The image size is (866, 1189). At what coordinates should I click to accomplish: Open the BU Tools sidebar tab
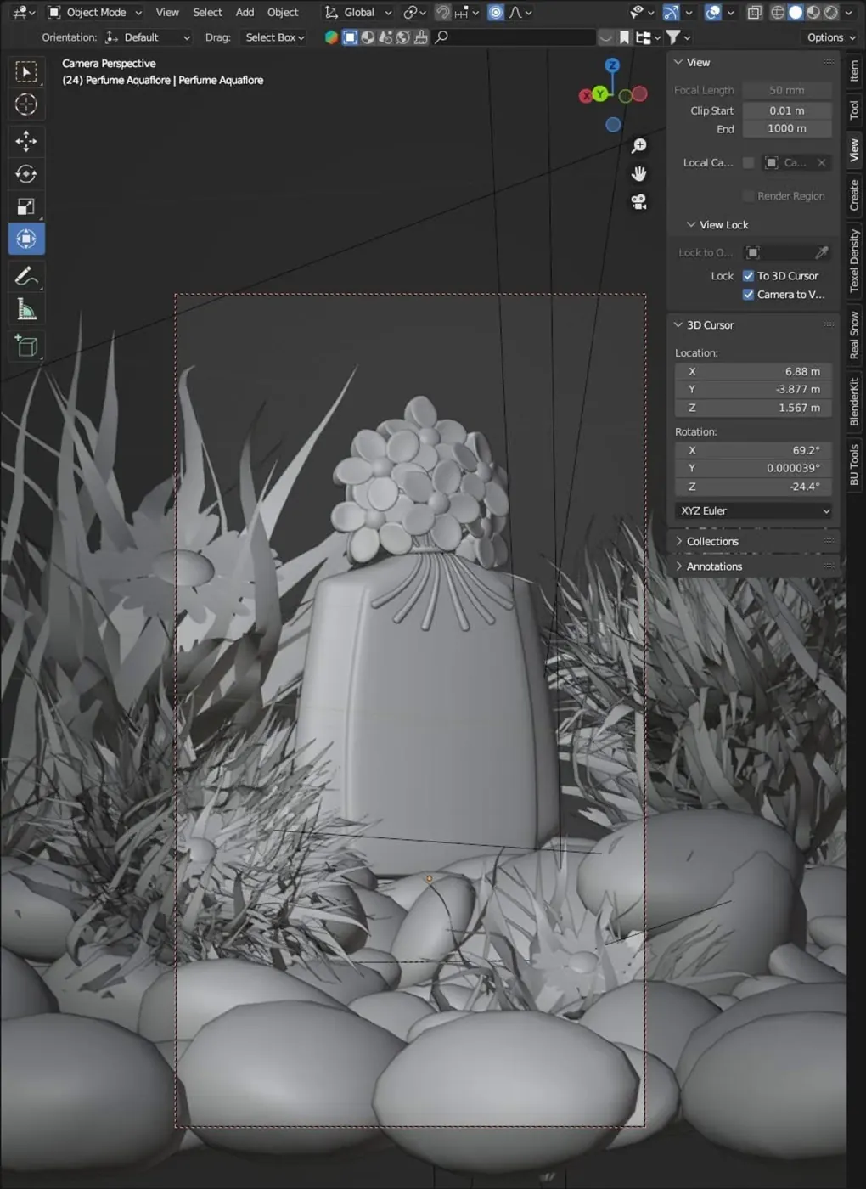(855, 465)
